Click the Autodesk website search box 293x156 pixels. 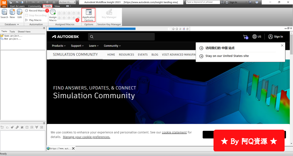click(x=121, y=37)
